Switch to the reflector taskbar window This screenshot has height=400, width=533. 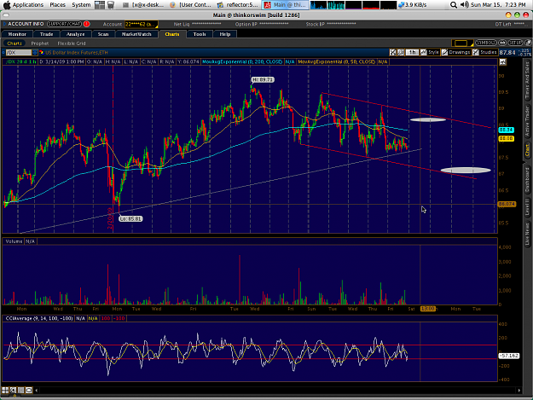pos(238,5)
